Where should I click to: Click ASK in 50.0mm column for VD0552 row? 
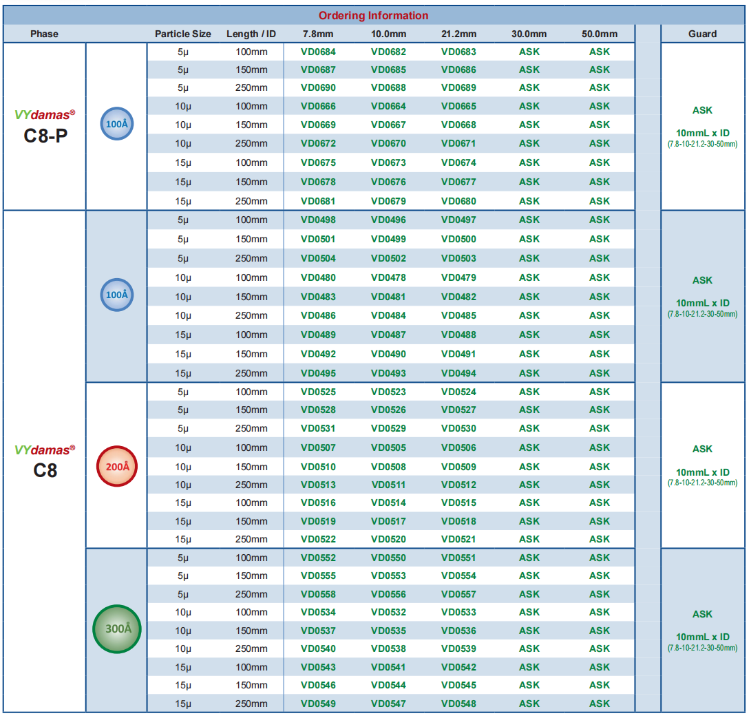(x=599, y=558)
